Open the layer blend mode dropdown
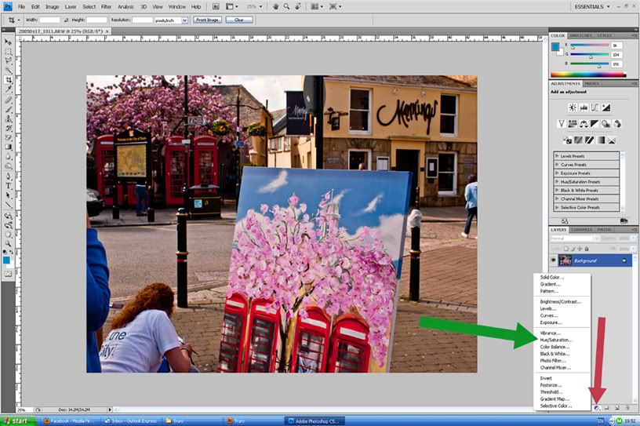640x426 pixels. click(x=575, y=238)
